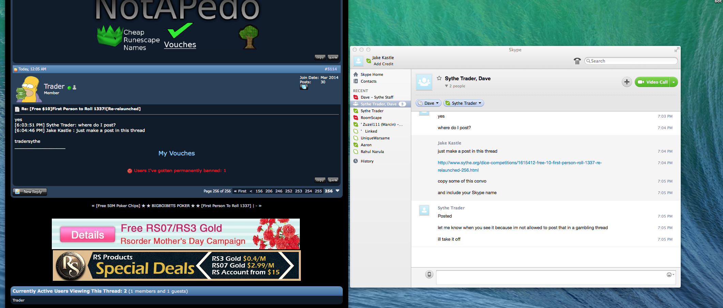723x308 pixels.
Task: Click the Add Credit link in Skype
Action: pyautogui.click(x=383, y=64)
